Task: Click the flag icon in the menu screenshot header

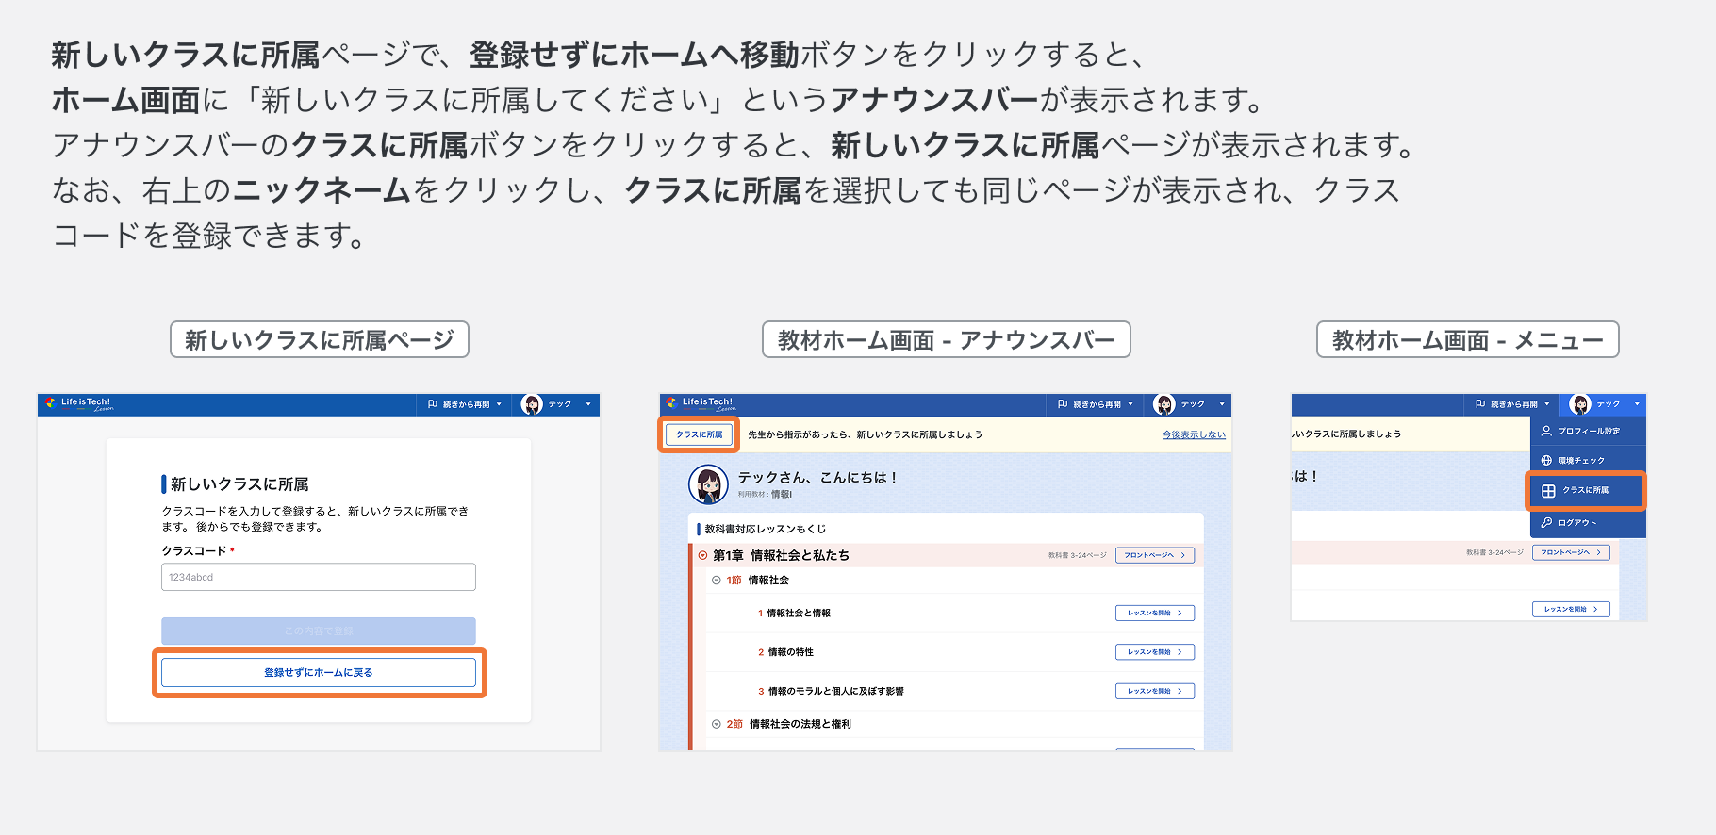Action: [x=1480, y=404]
